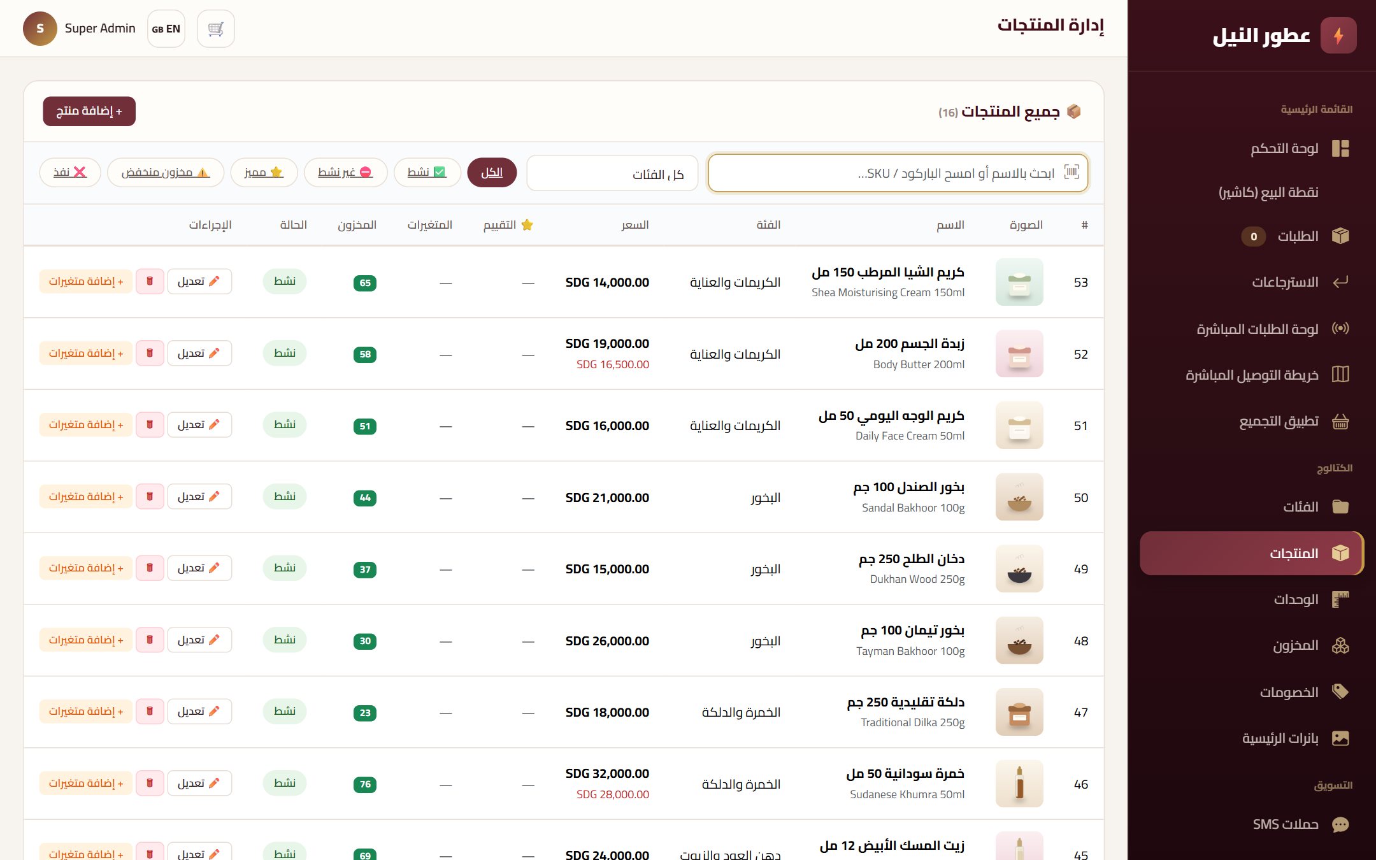Click the lightning bolt logo in sidebar
This screenshot has height=860, width=1376.
click(x=1338, y=36)
